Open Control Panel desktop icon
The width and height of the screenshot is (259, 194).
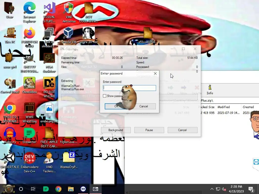tap(10, 85)
